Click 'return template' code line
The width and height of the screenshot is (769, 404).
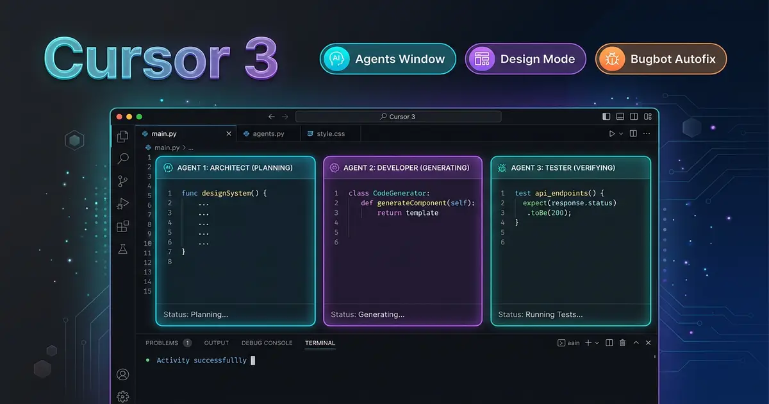click(408, 212)
